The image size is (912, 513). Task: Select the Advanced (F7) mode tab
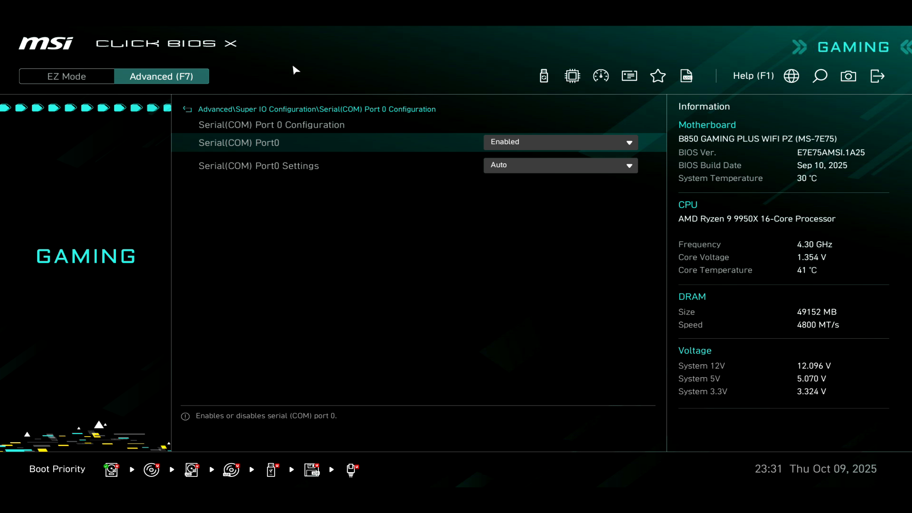pos(161,76)
